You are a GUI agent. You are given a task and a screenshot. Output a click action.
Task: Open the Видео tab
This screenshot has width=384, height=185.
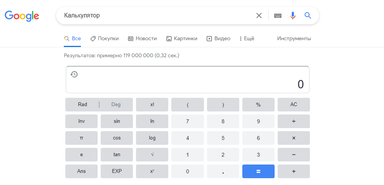tap(218, 39)
